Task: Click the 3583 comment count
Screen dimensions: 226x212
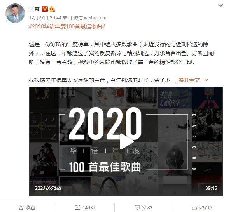Action: point(147,208)
